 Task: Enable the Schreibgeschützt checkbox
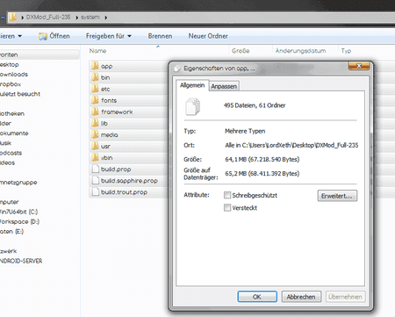(x=227, y=195)
